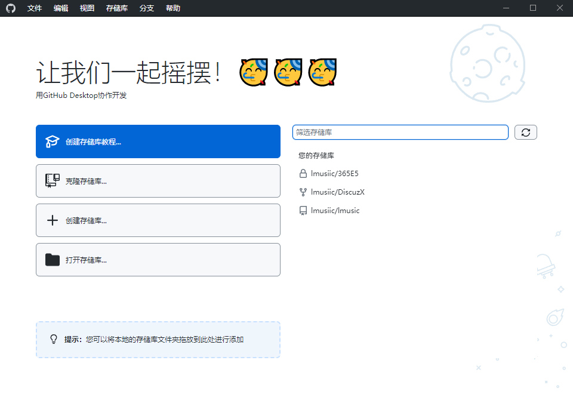The height and width of the screenshot is (394, 573).
Task: Click the lightbulb tip icon
Action: pyautogui.click(x=54, y=340)
